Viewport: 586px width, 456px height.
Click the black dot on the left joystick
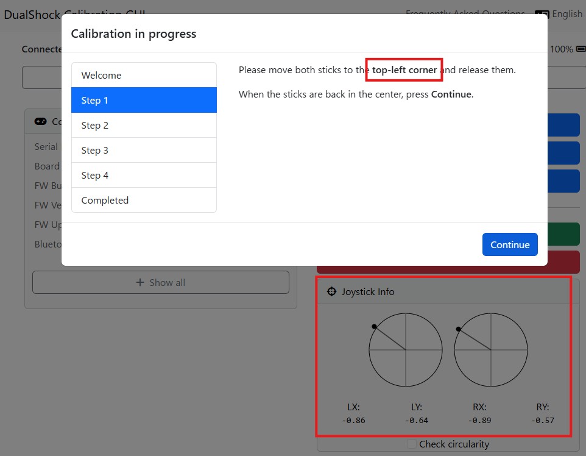pyautogui.click(x=374, y=327)
